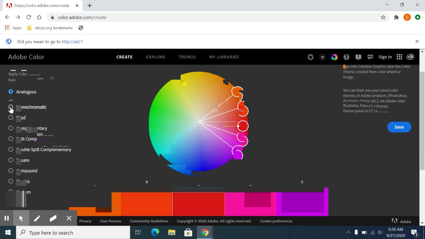Screen dimensions: 425x239
Task: Reload the page
Action: [x=29, y=17]
